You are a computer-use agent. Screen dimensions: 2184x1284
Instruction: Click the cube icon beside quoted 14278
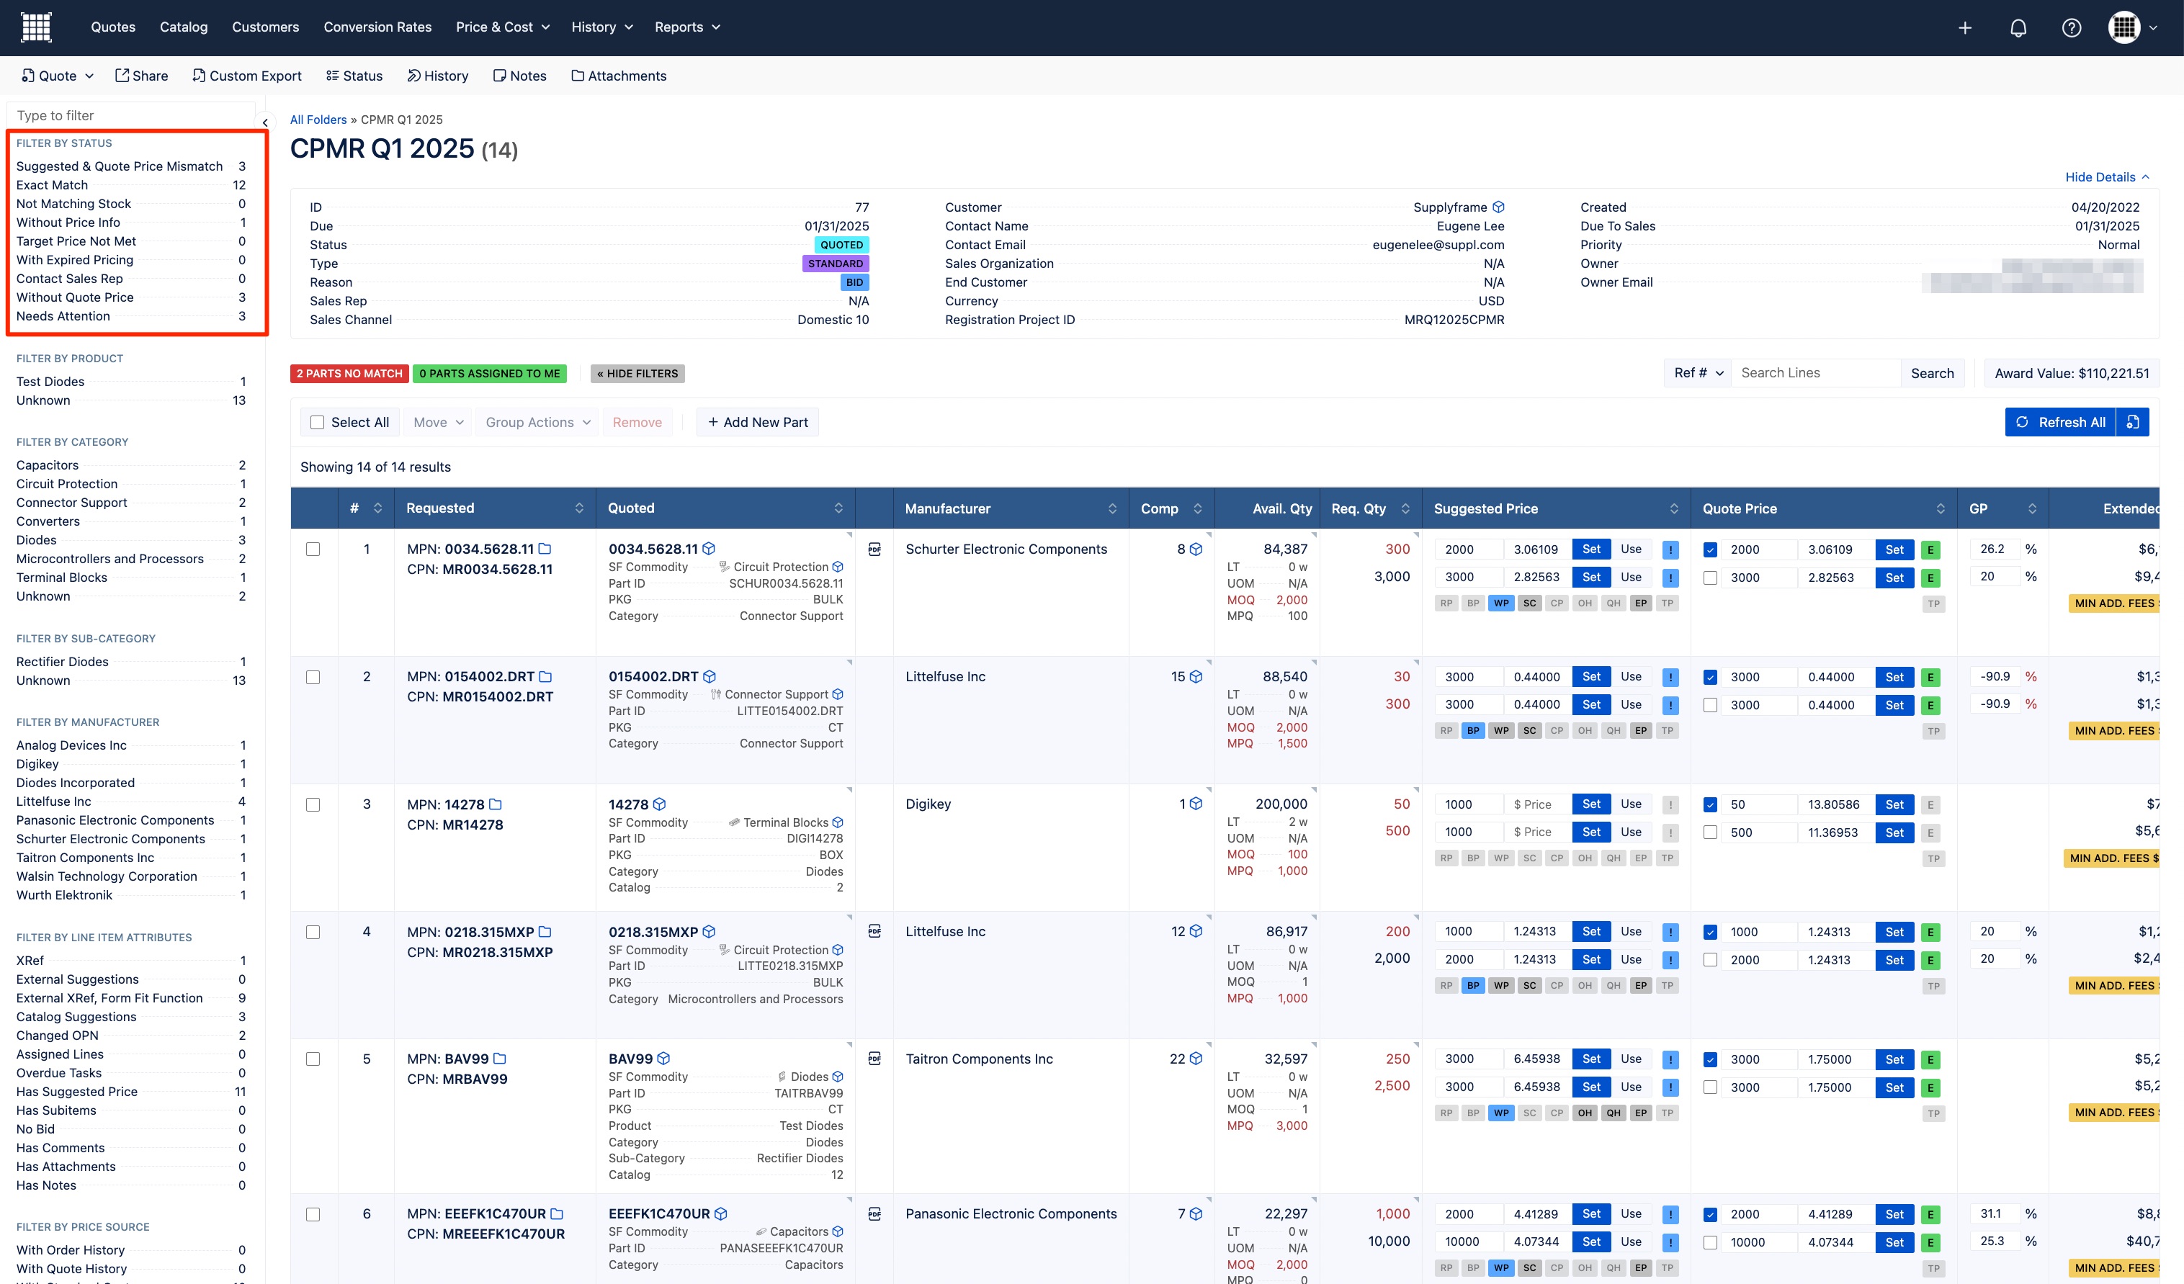[x=660, y=804]
